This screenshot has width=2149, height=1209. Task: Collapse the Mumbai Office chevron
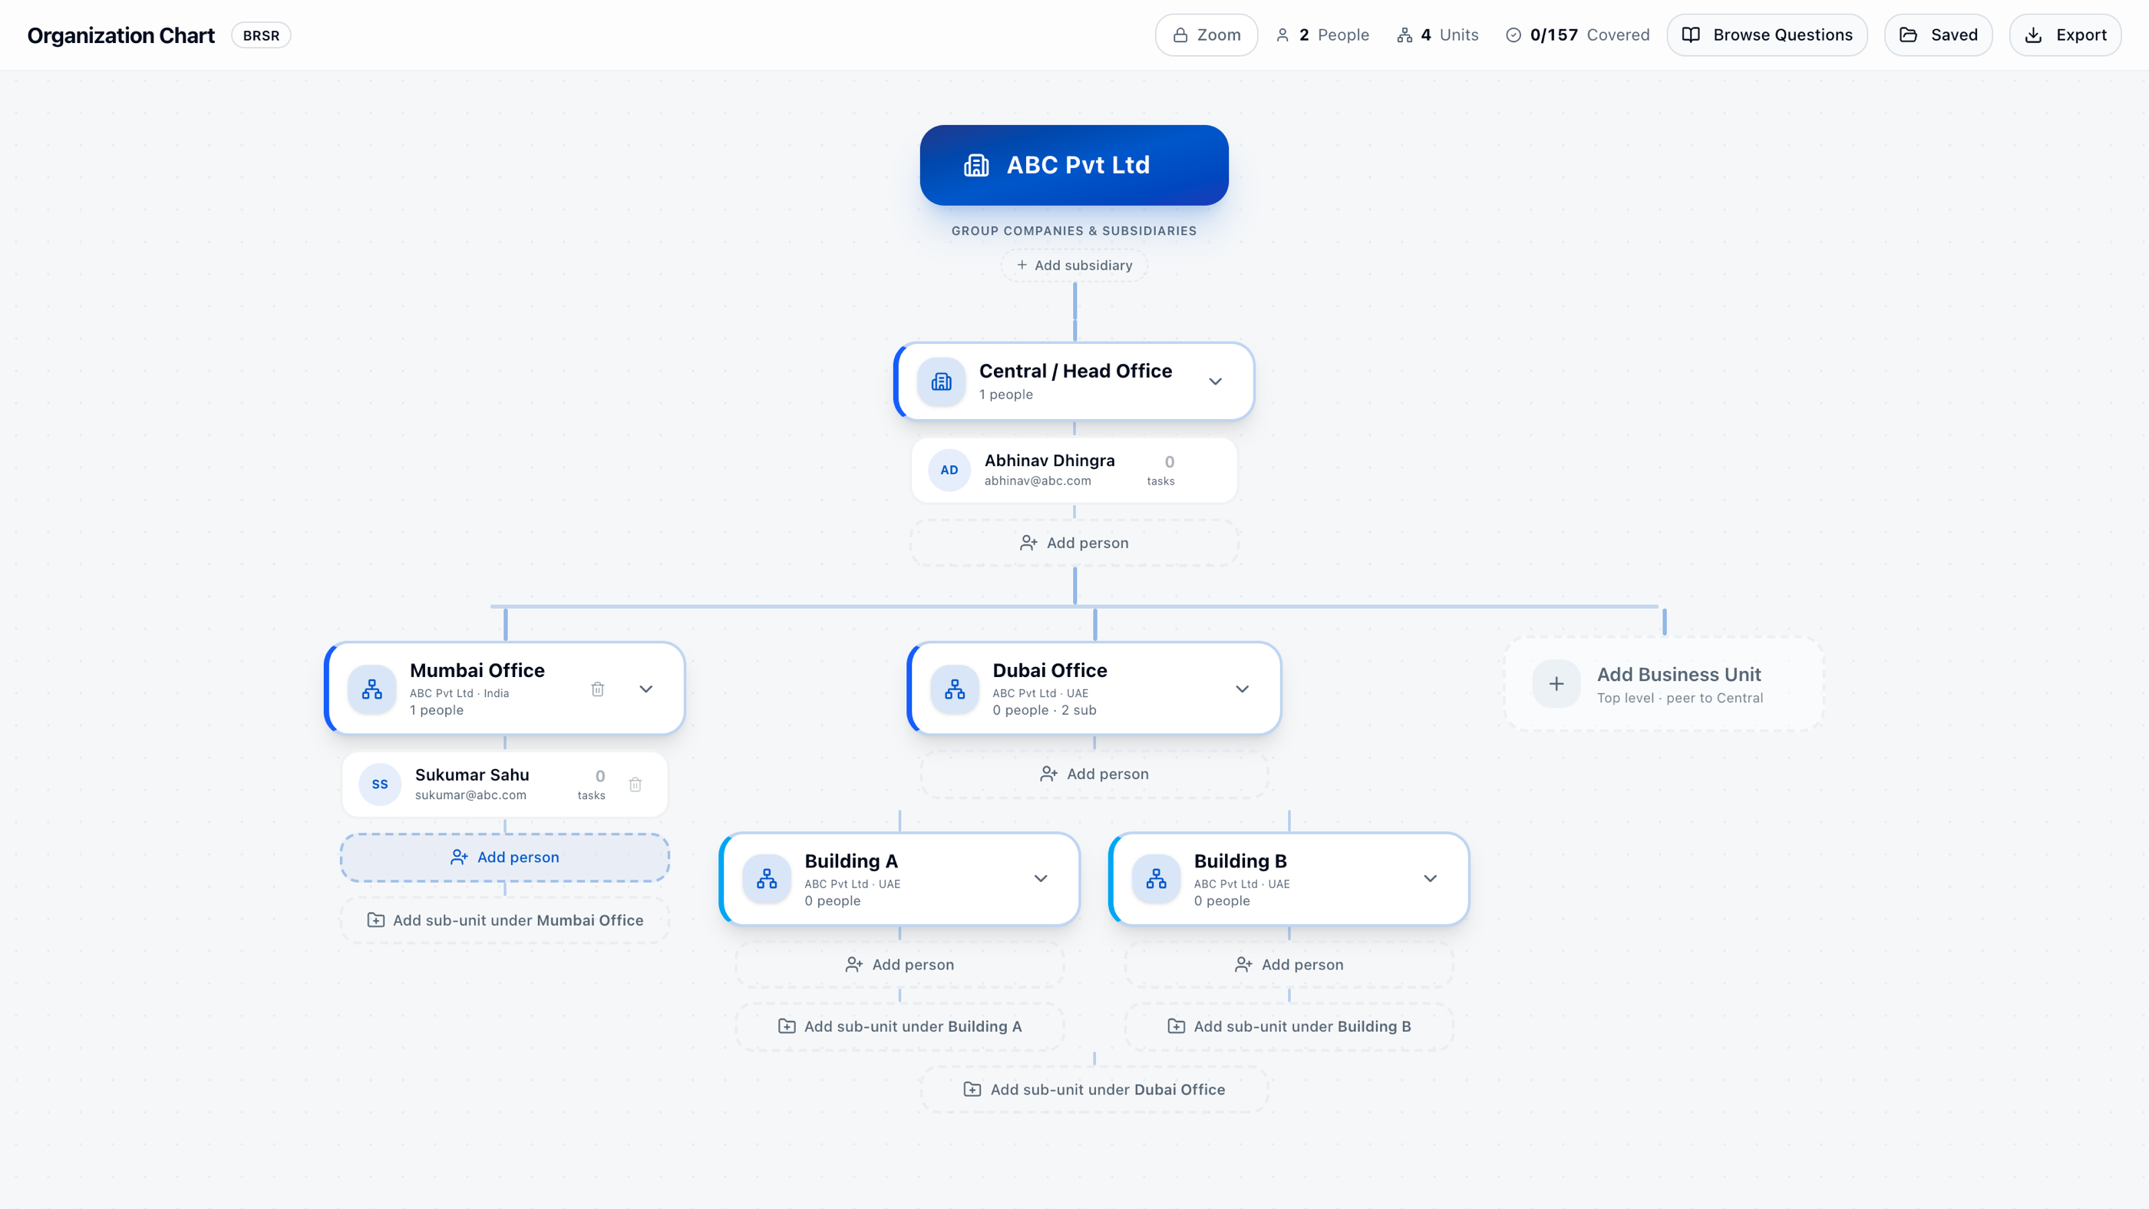click(645, 689)
